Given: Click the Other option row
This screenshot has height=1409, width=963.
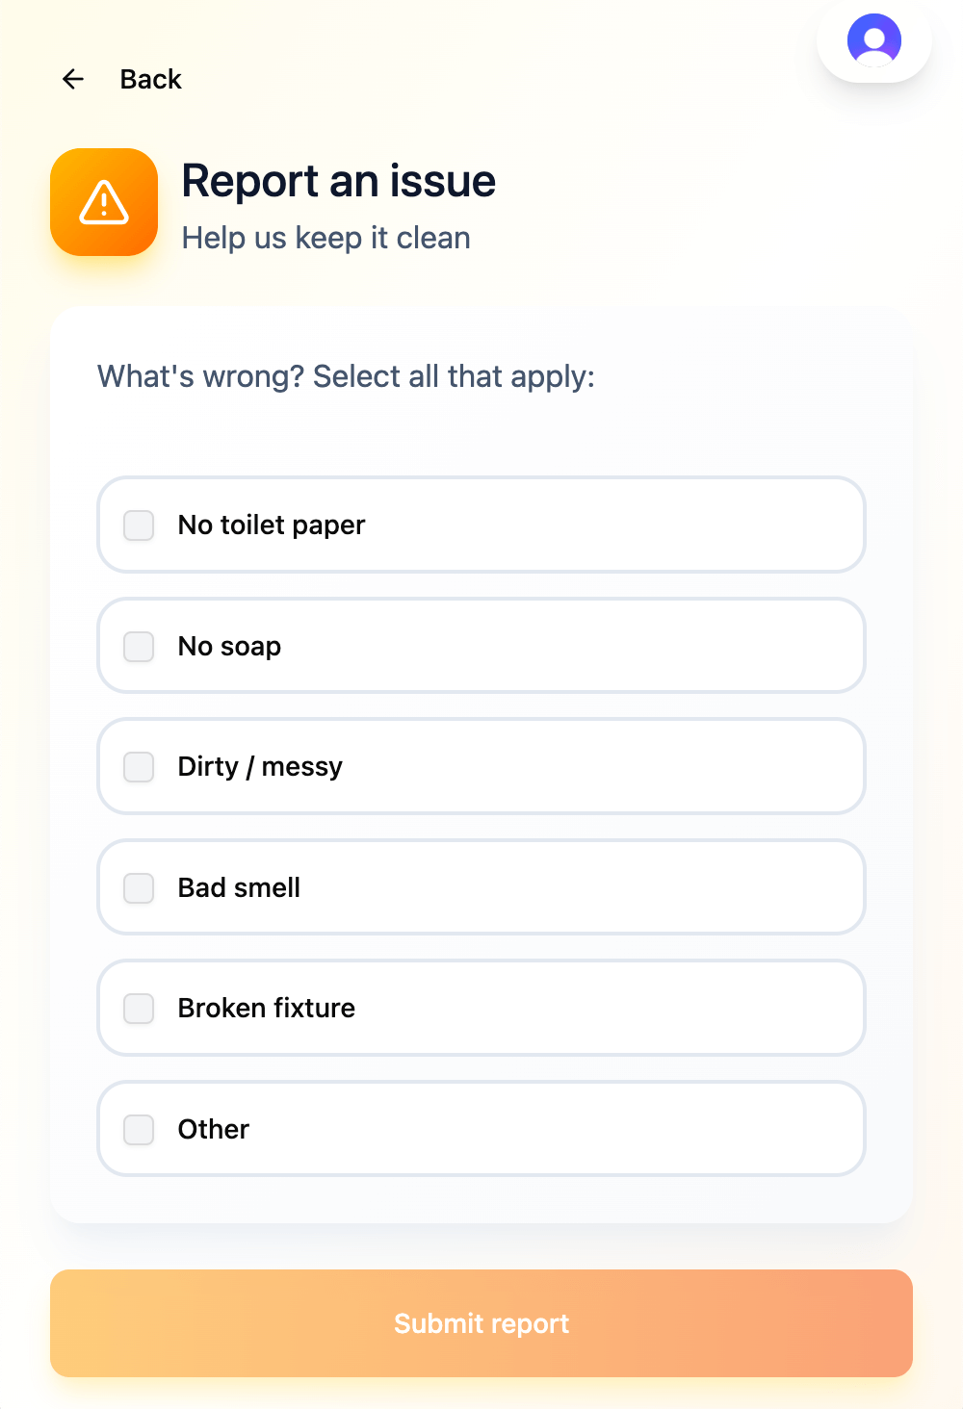Looking at the screenshot, I should pyautogui.click(x=481, y=1129).
